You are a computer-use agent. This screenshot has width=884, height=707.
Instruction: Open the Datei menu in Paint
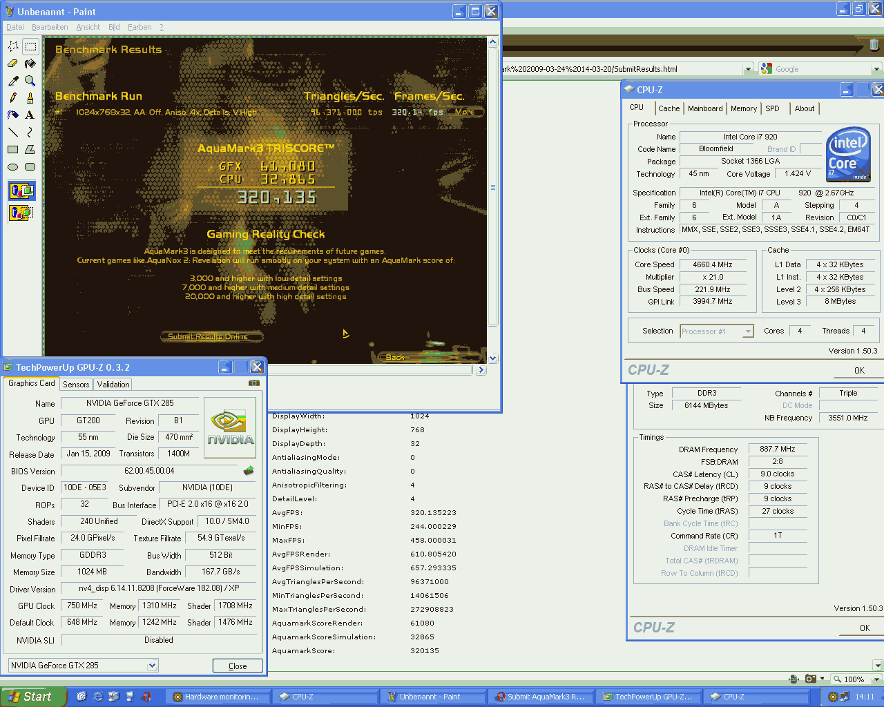pyautogui.click(x=15, y=27)
